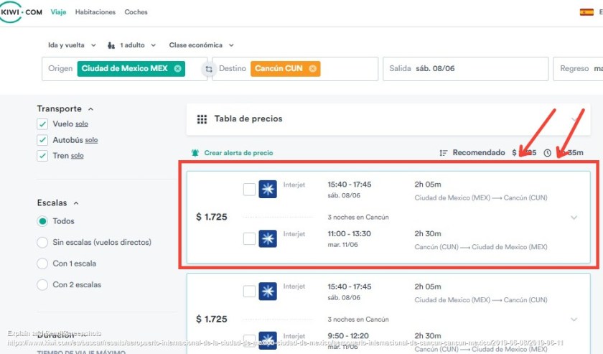Expand the second $ 1.725 itinerary details

pyautogui.click(x=574, y=320)
